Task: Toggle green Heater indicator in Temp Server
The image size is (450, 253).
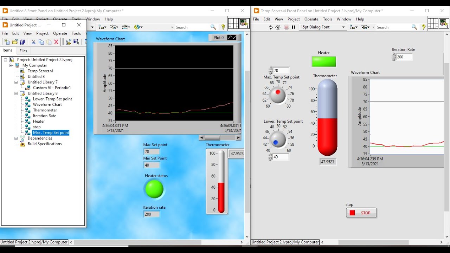Action: 324,61
